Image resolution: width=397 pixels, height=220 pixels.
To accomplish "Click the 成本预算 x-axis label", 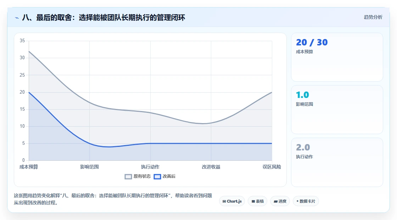I will (x=29, y=167).
